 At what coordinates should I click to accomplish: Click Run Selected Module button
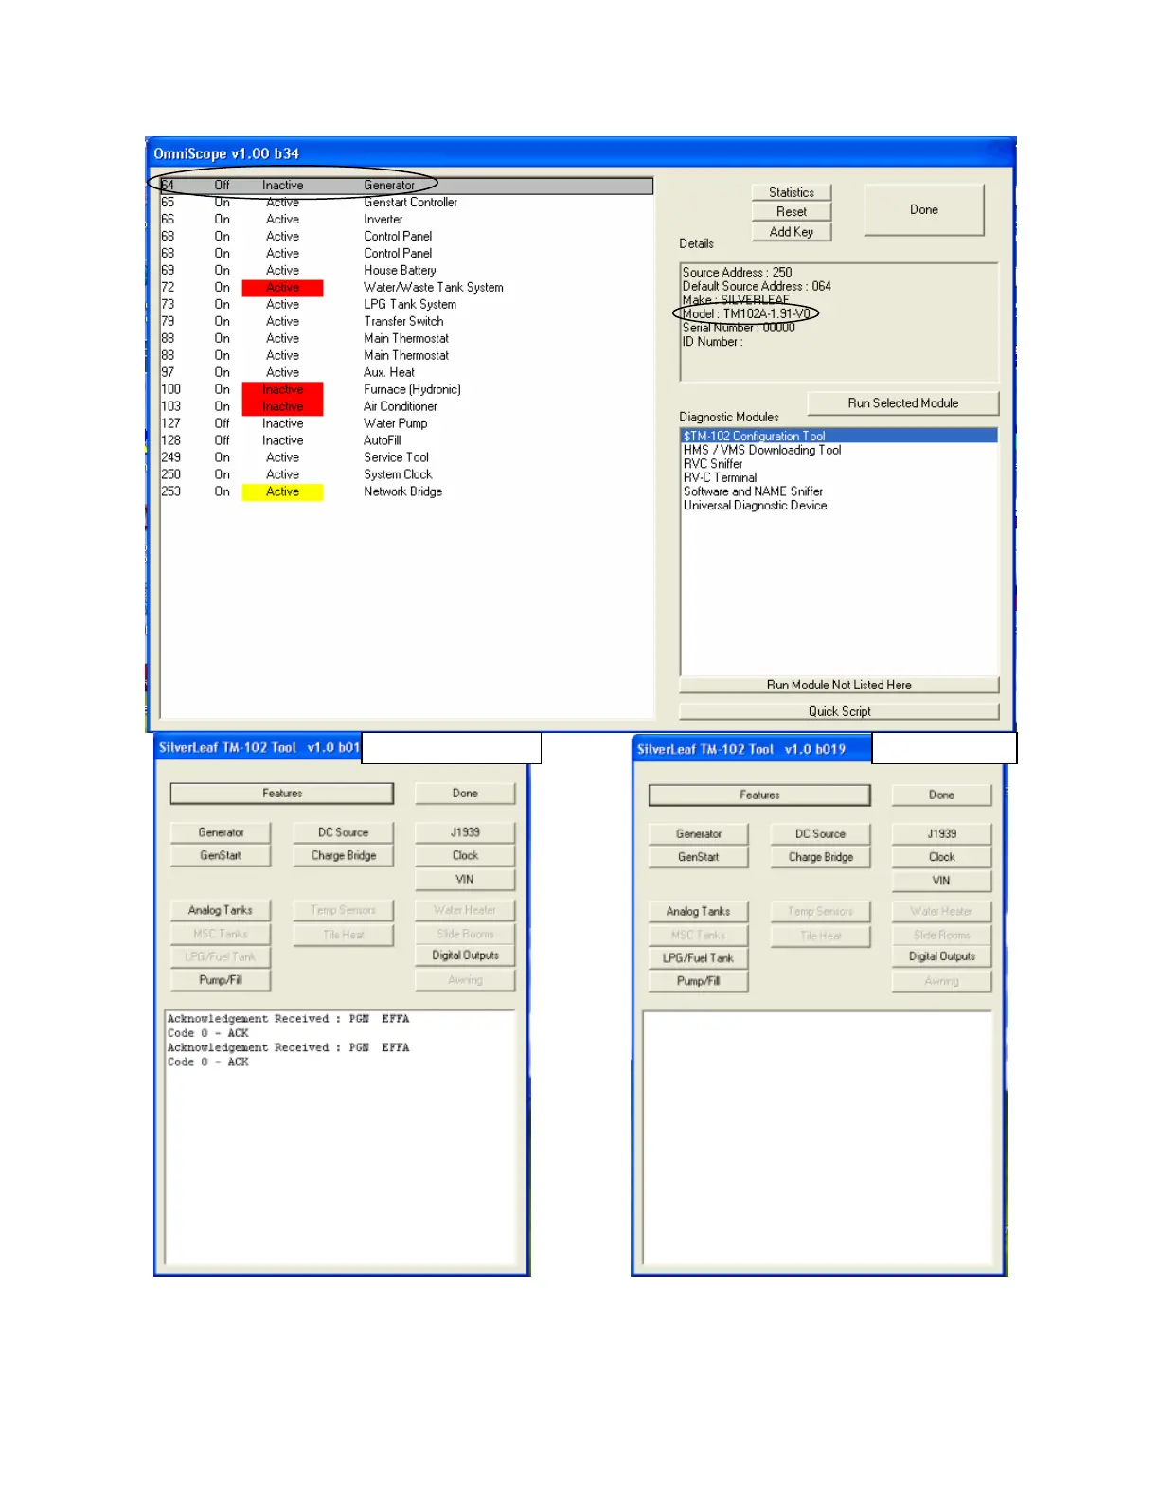pyautogui.click(x=903, y=403)
